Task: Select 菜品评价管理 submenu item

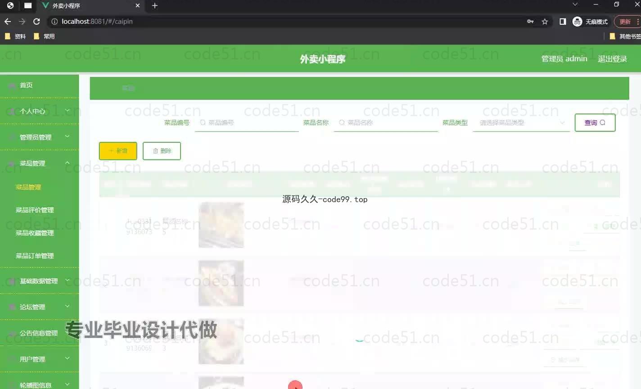Action: 35,210
